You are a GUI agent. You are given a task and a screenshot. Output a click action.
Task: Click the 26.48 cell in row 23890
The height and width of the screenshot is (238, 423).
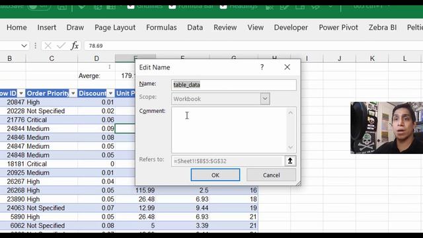pos(135,199)
